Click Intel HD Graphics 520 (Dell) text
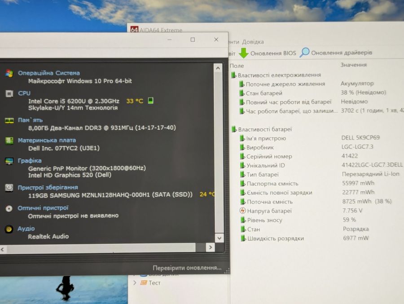 click(70, 175)
